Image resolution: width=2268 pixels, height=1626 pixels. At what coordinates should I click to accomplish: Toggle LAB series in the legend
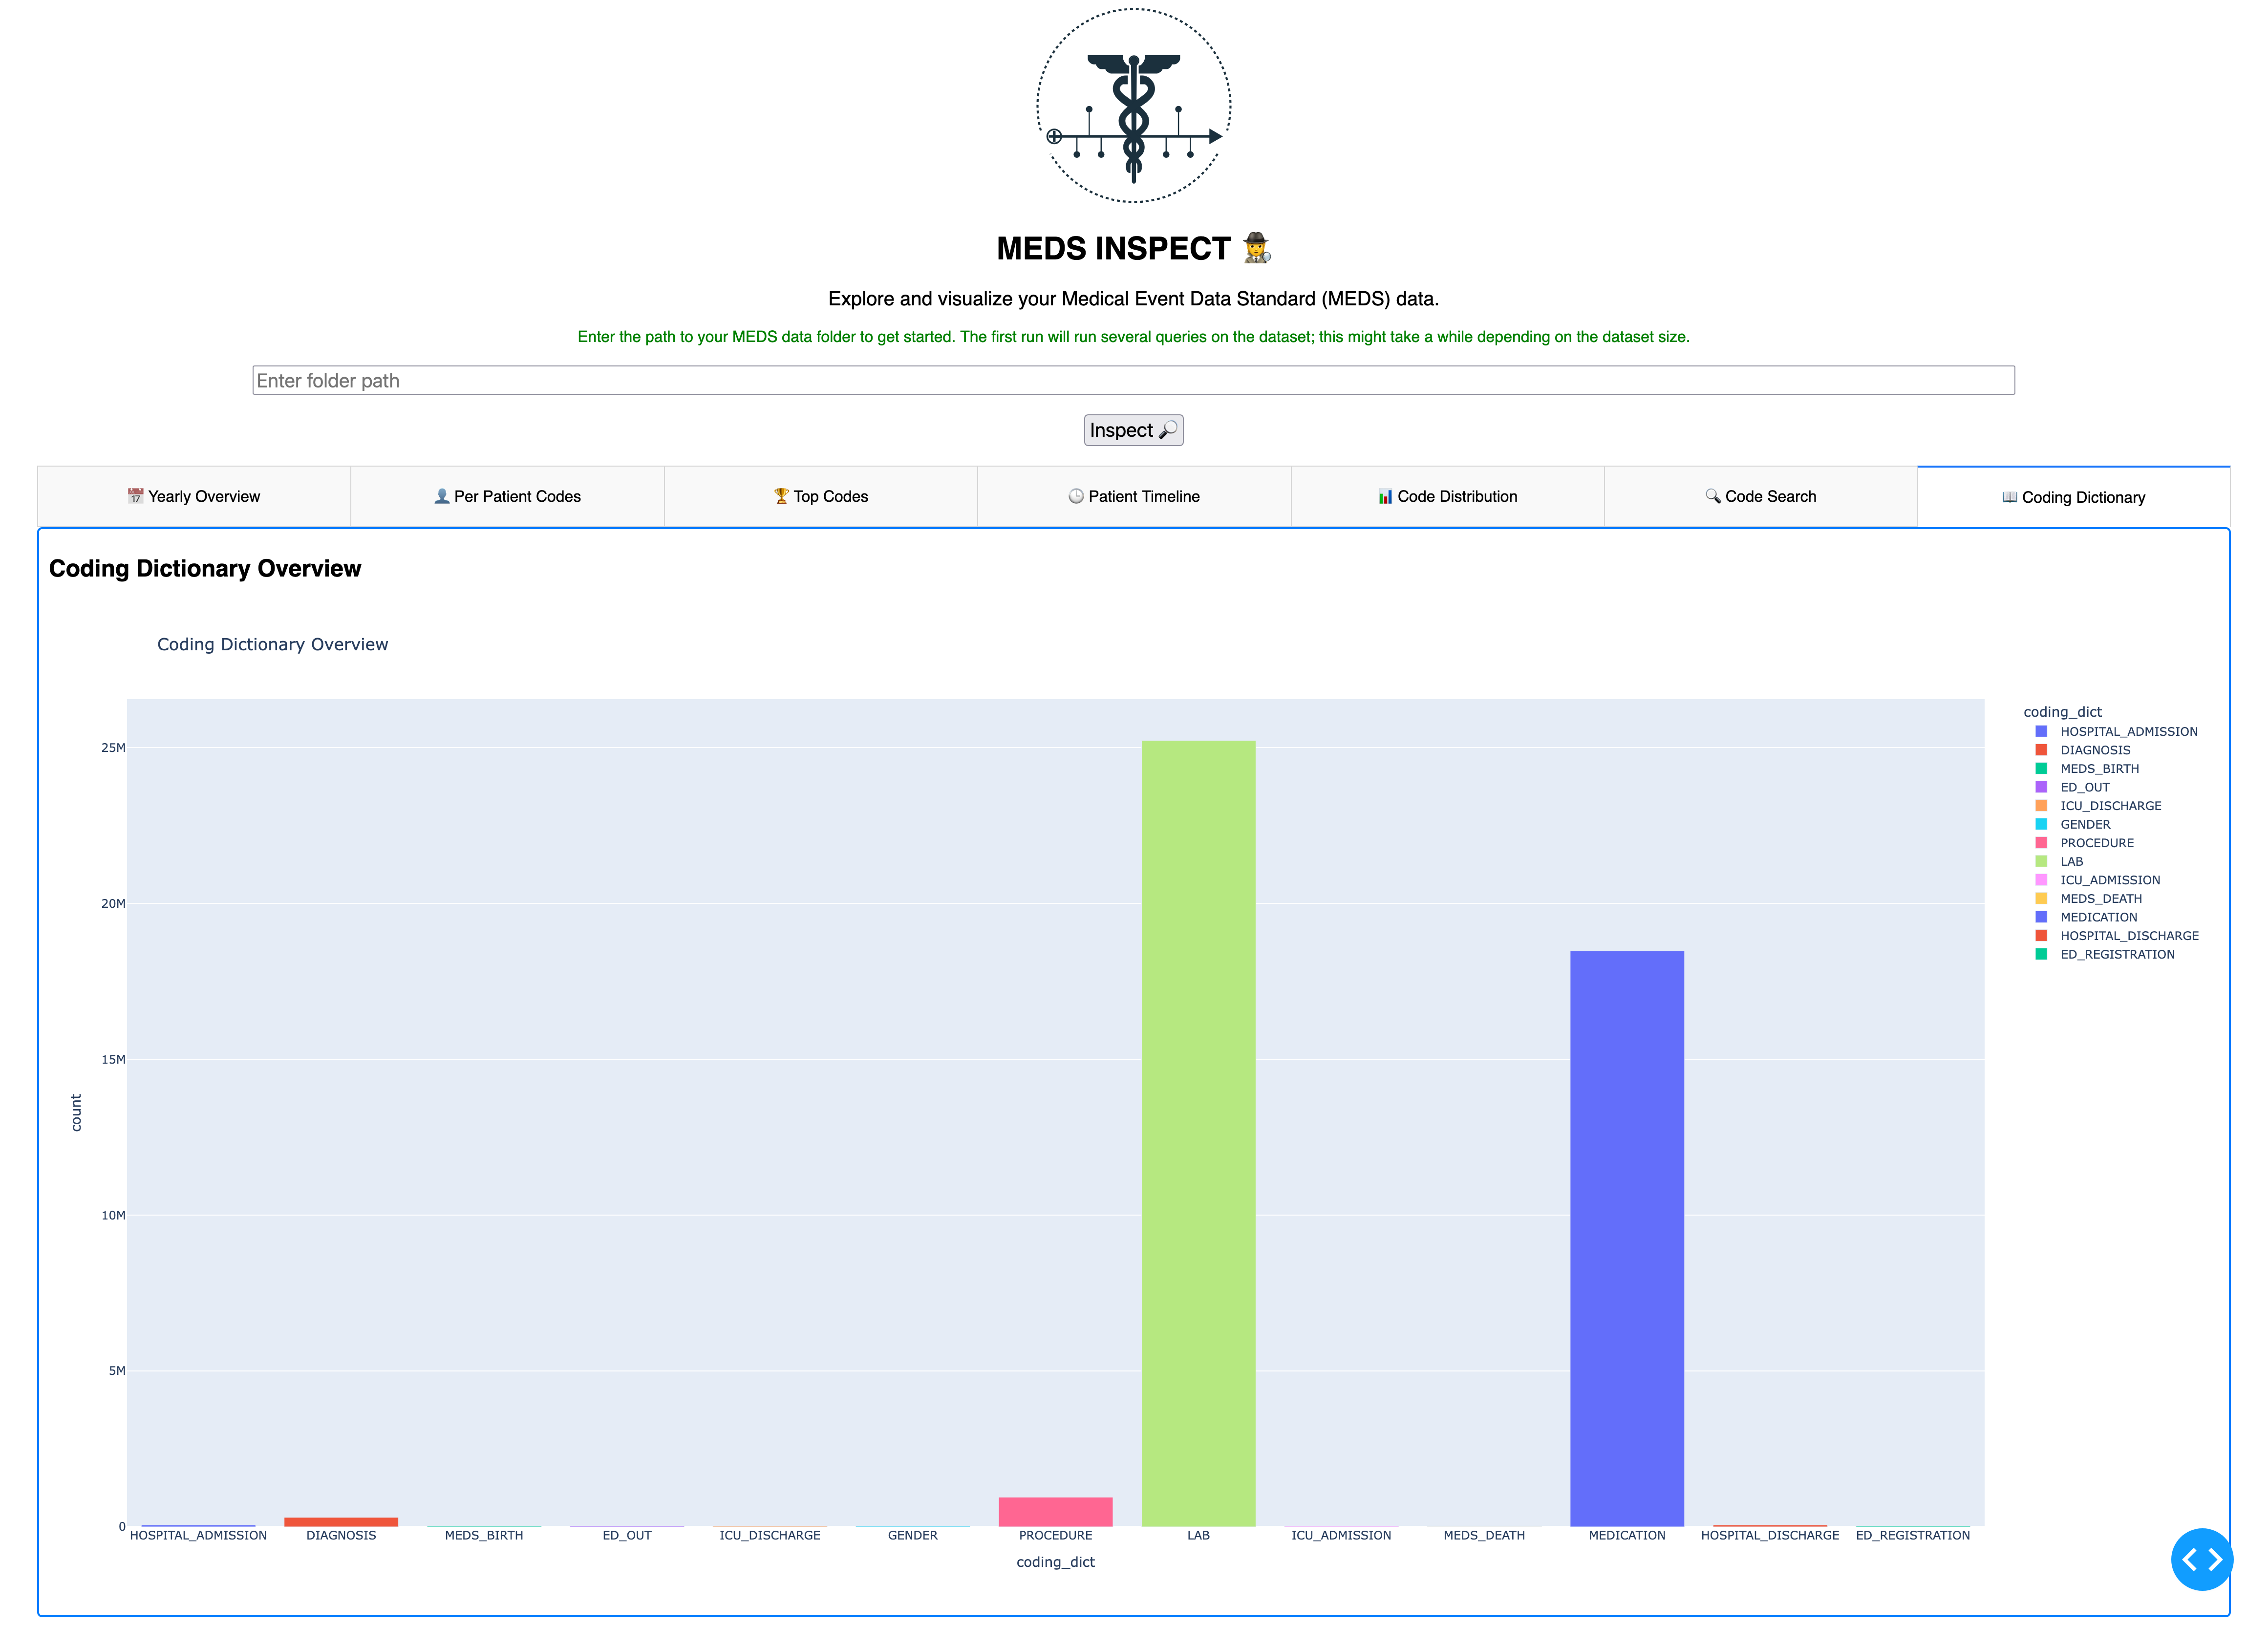[2071, 861]
